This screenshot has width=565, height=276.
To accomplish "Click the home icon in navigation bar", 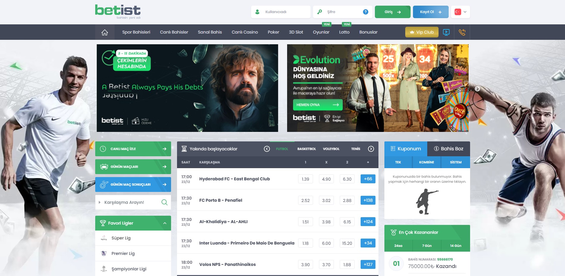I will tap(105, 32).
